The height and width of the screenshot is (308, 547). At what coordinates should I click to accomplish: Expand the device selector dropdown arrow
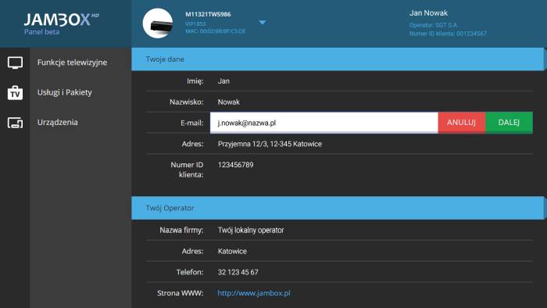(x=263, y=23)
